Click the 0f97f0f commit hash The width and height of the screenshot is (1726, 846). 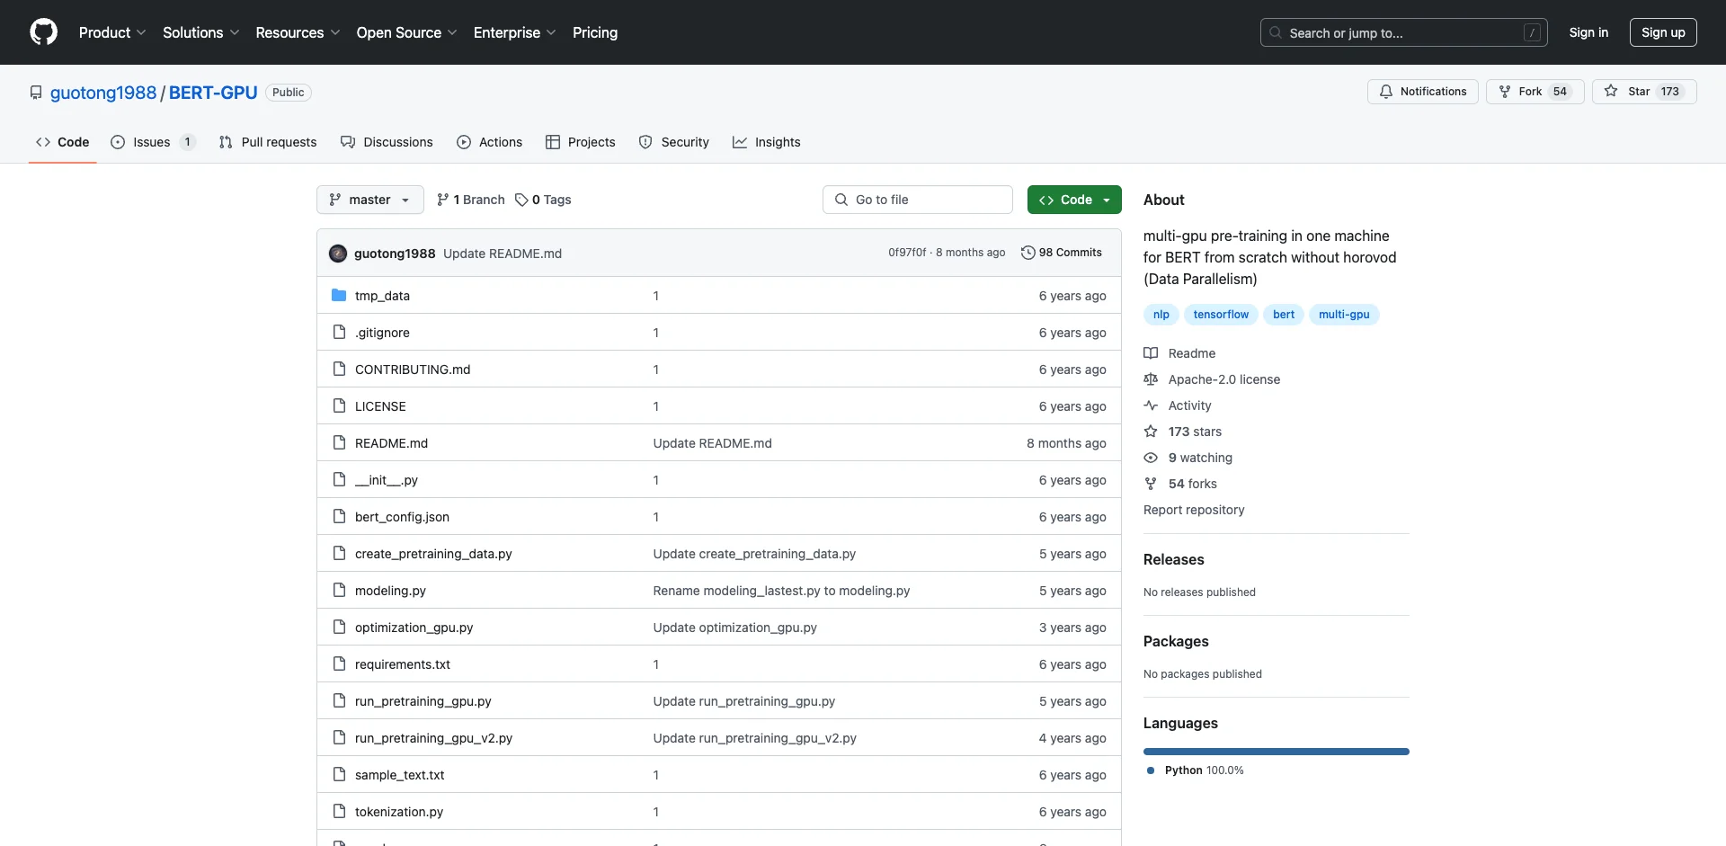907,253
